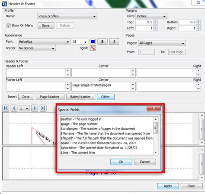Click the first page navigation icon
This screenshot has width=205, height=194.
[6, 108]
